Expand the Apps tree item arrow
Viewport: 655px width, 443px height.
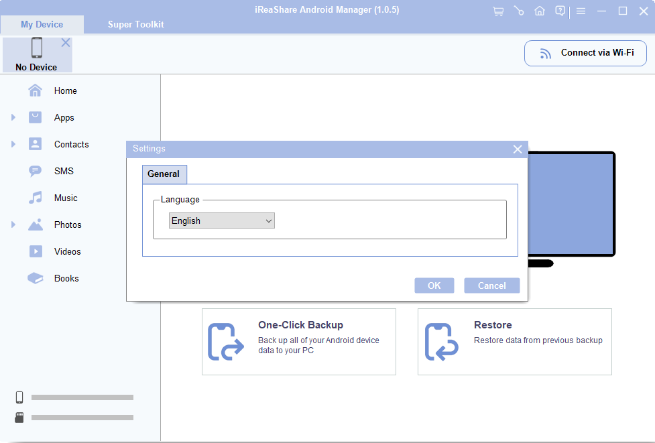(13, 118)
